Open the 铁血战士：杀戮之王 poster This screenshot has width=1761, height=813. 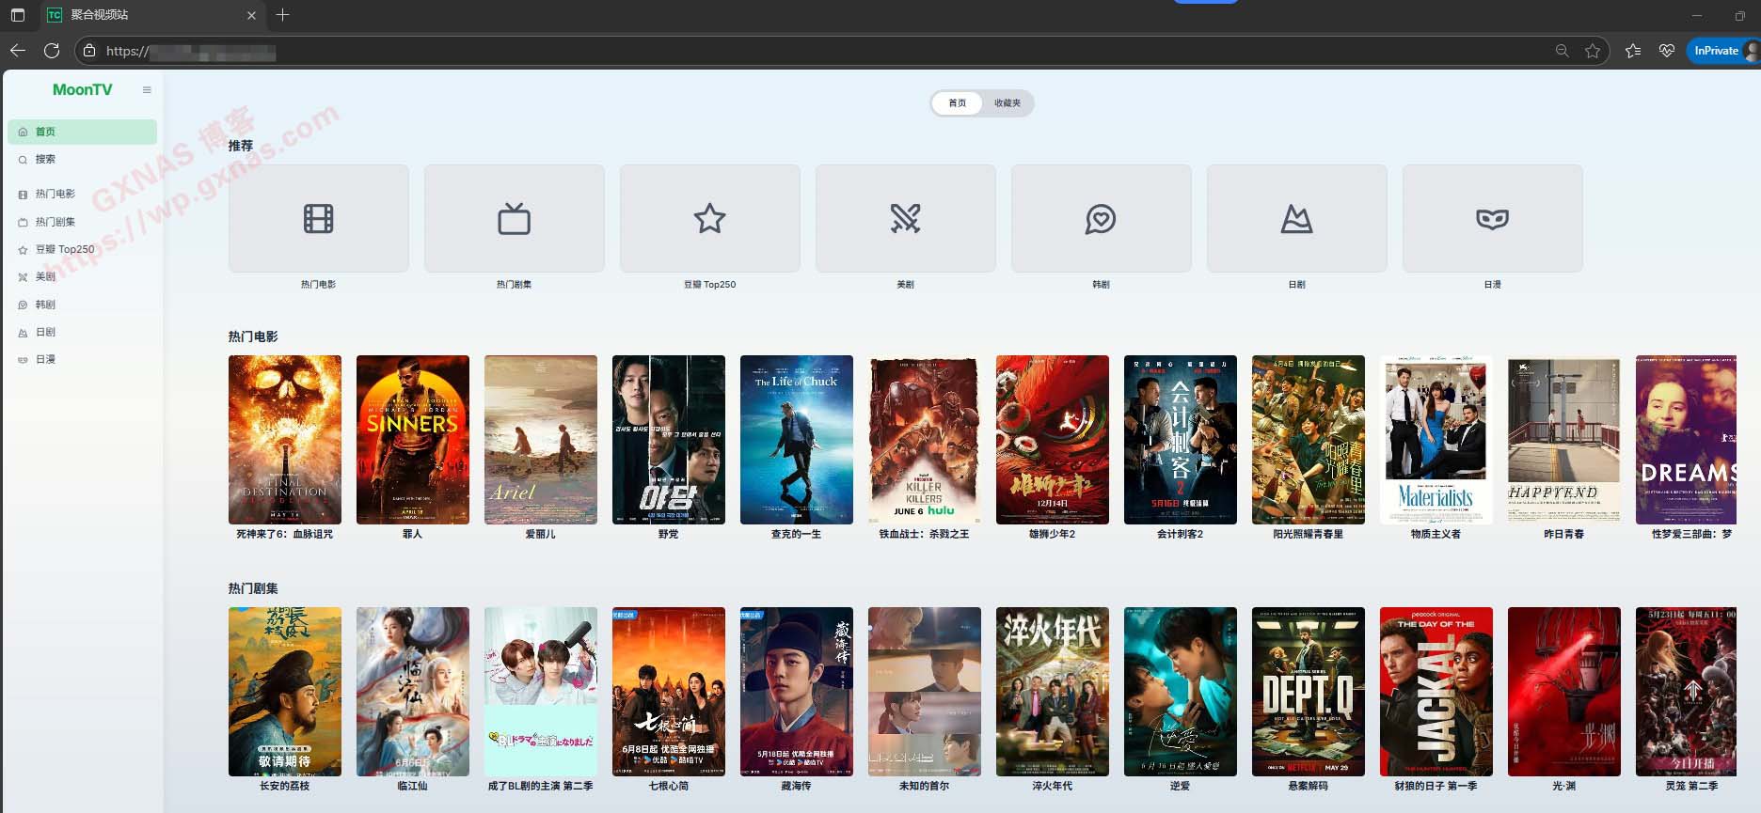click(x=925, y=440)
